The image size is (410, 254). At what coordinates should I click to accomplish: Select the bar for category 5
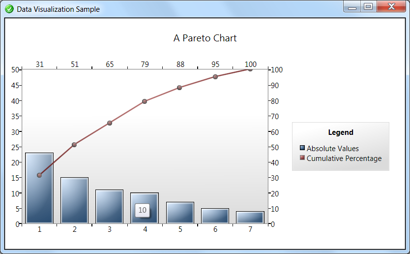coord(180,213)
